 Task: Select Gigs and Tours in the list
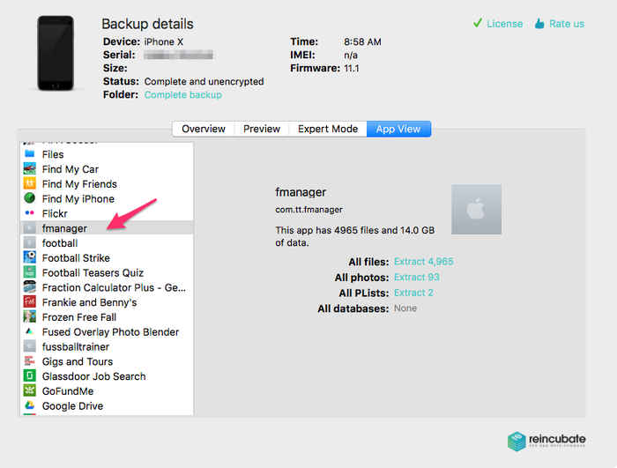(107, 361)
